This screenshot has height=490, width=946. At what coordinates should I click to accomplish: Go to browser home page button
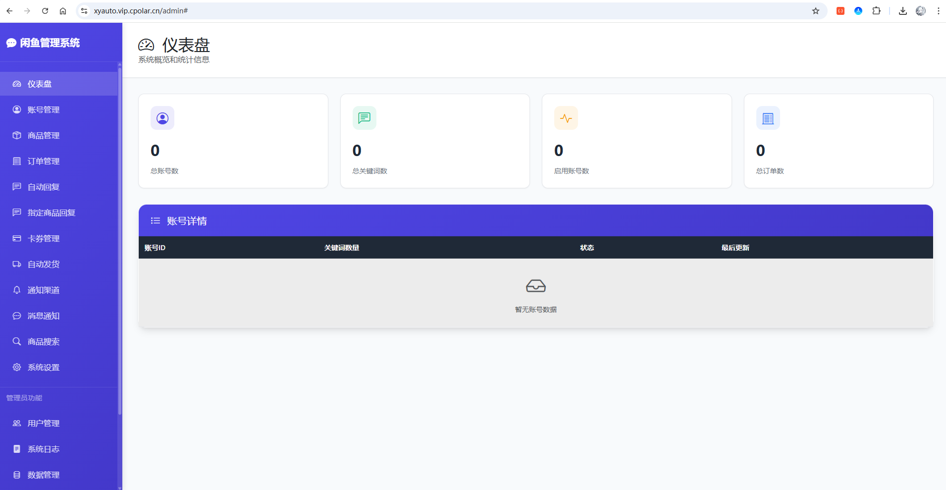tap(63, 11)
